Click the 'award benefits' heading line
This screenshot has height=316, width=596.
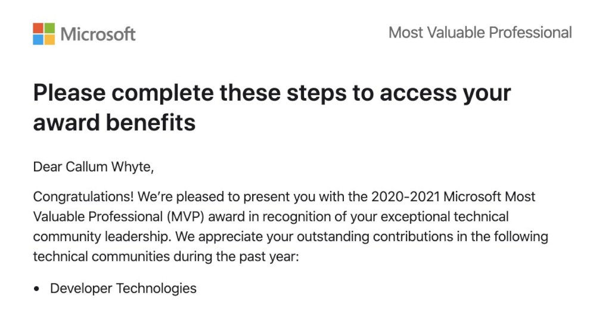click(x=114, y=123)
